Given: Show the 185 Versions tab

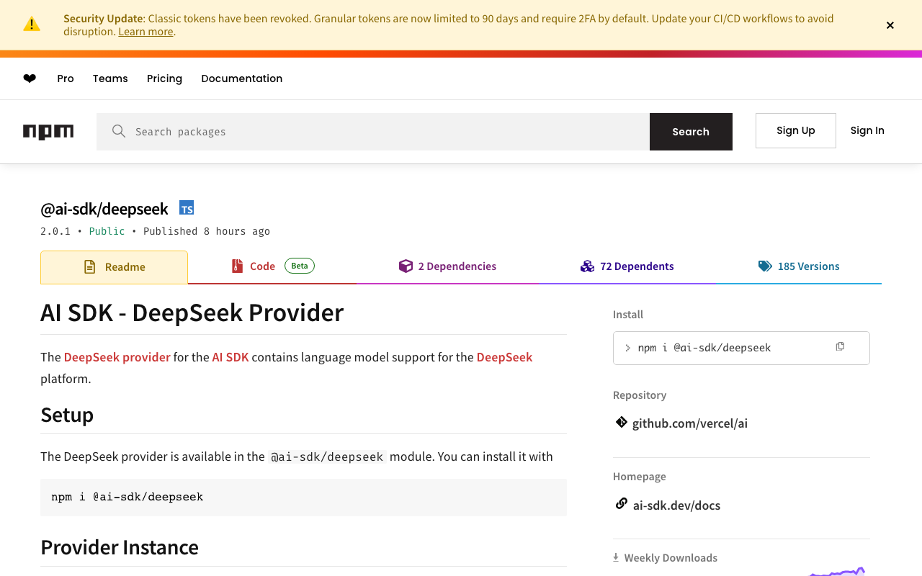Looking at the screenshot, I should 799,266.
